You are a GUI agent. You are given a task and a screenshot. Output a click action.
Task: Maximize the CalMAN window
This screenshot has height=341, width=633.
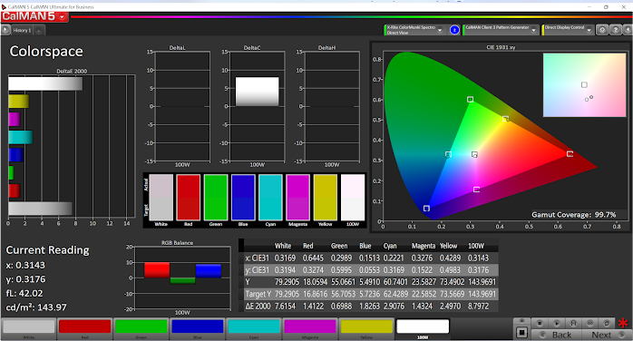[x=606, y=7]
